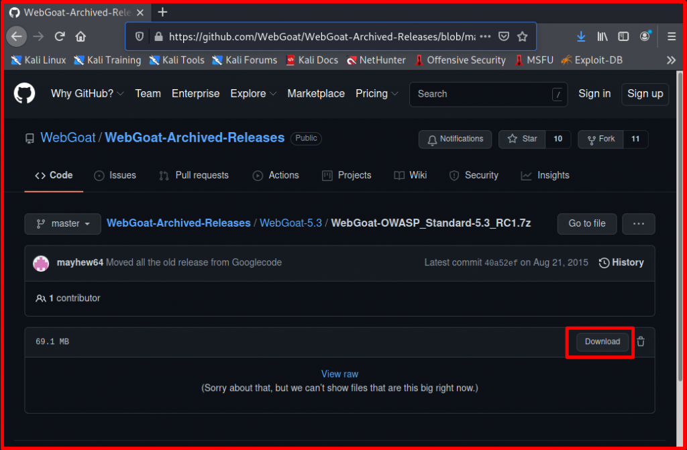
Task: Click the GitHub Octocat logo
Action: [24, 93]
